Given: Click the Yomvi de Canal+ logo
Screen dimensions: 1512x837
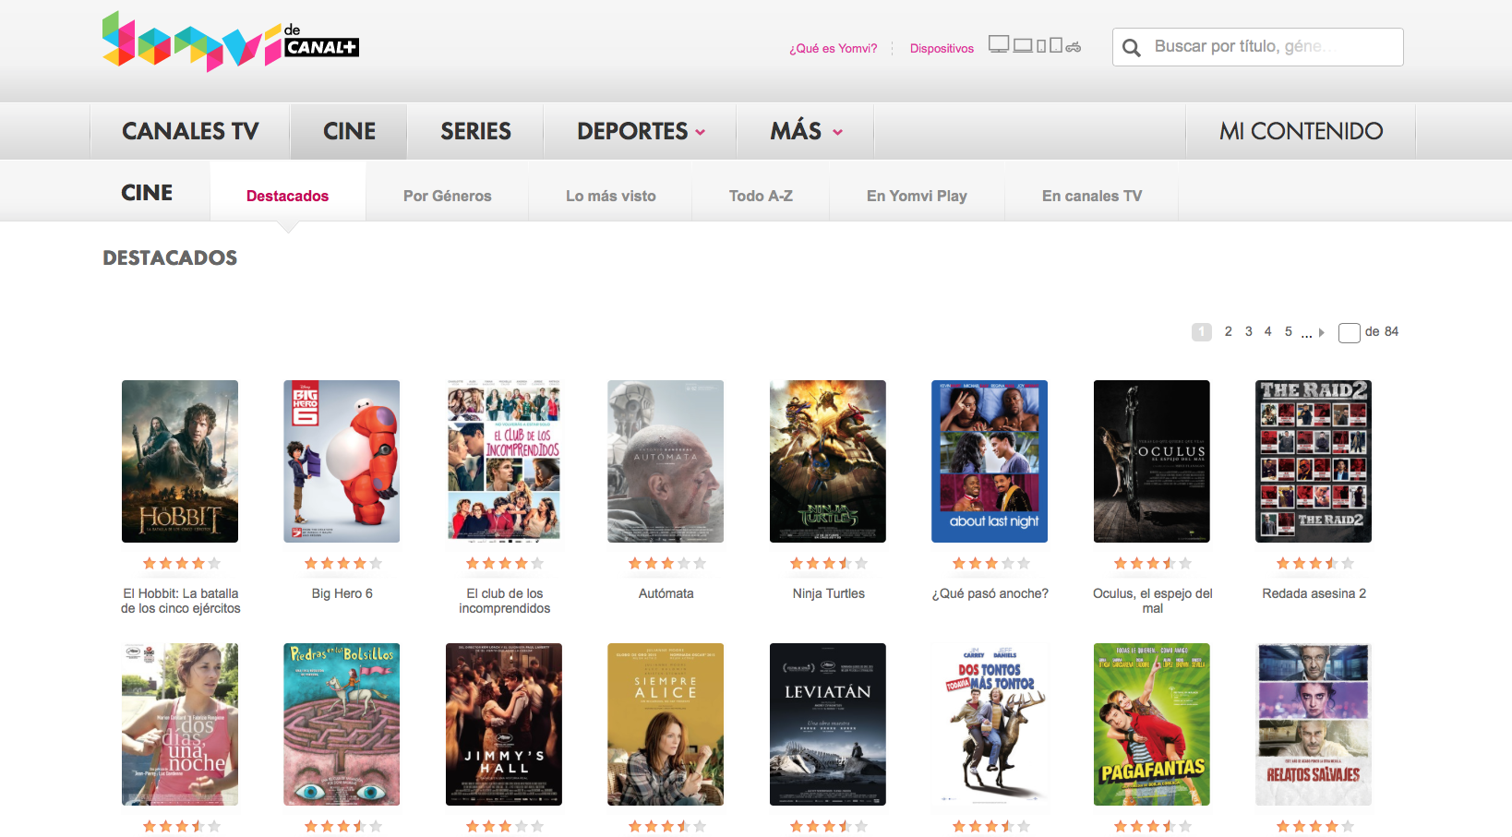Looking at the screenshot, I should (x=230, y=42).
